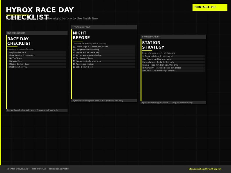Click email footer on Station Strategy card
231x173 pixels.
167,102
